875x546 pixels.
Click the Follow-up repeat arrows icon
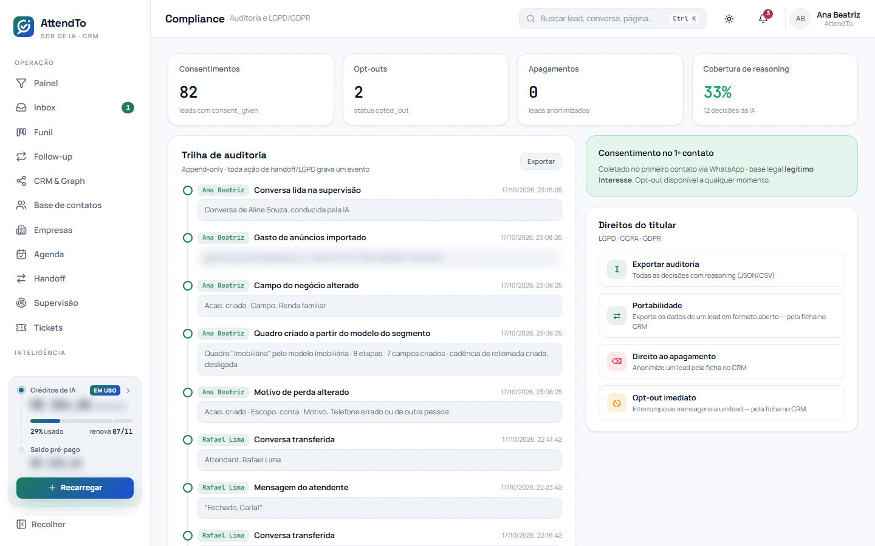21,157
